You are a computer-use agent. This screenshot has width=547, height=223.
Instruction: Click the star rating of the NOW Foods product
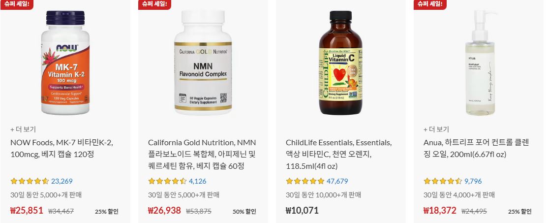pos(30,181)
